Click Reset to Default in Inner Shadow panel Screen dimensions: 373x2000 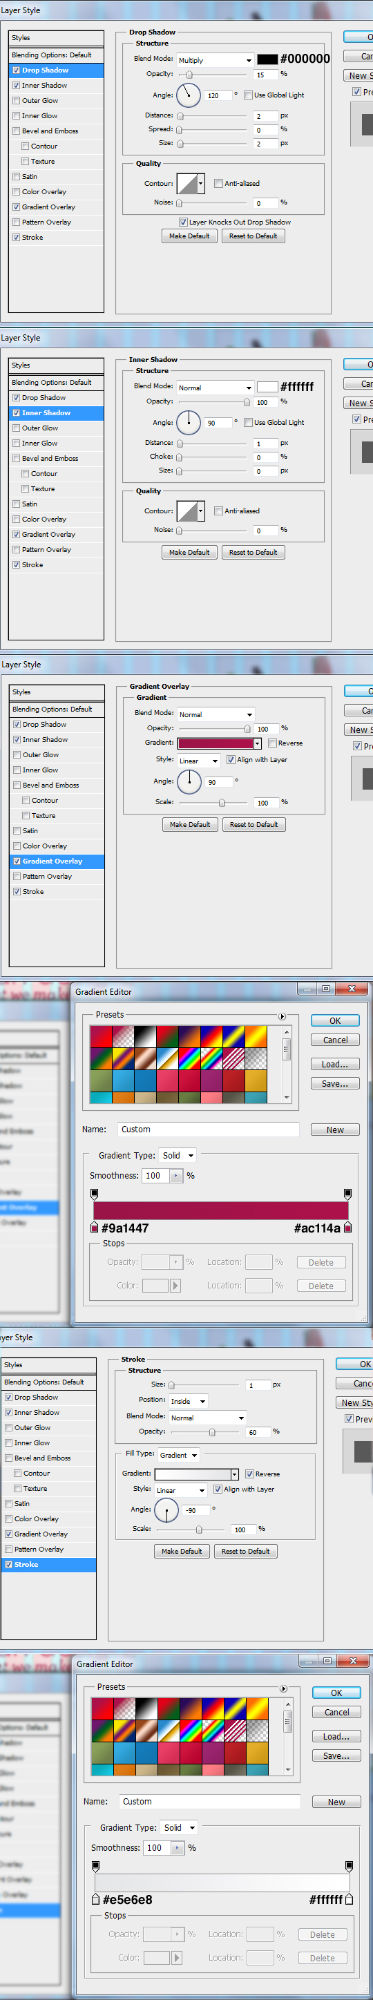(x=254, y=553)
